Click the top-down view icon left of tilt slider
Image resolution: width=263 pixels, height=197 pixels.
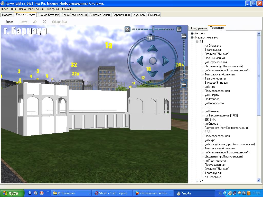point(127,29)
